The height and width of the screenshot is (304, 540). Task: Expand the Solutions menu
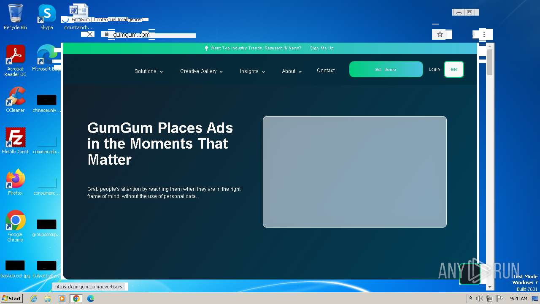[x=148, y=71]
